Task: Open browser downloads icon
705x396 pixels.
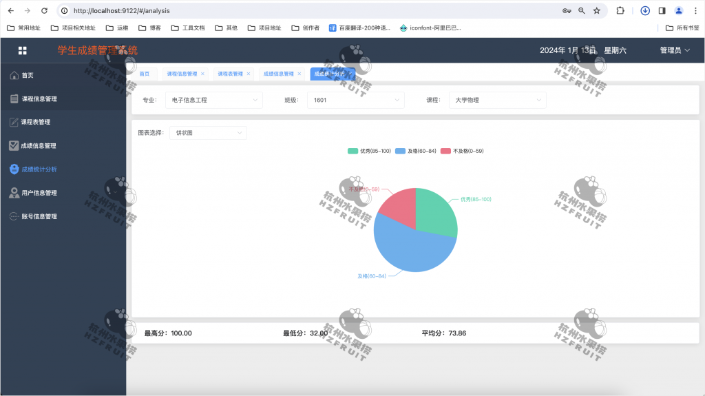Action: click(644, 11)
